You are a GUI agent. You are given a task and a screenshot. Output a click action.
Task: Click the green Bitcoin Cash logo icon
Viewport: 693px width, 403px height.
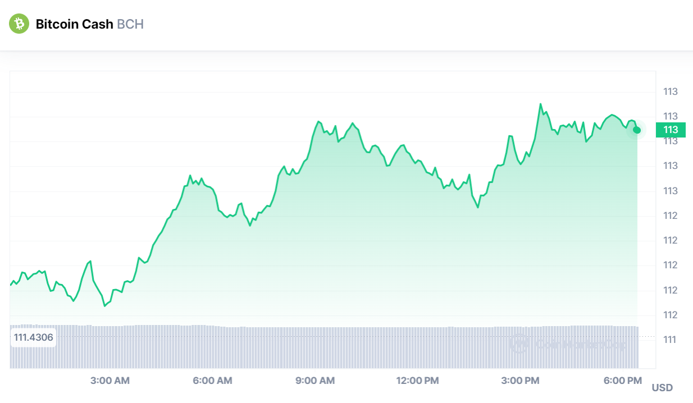19,24
